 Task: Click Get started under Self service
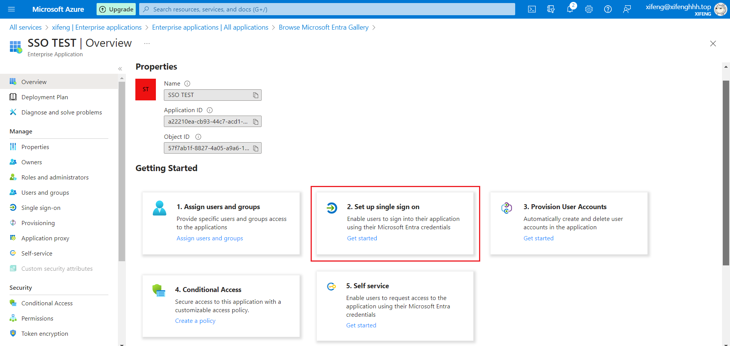361,325
